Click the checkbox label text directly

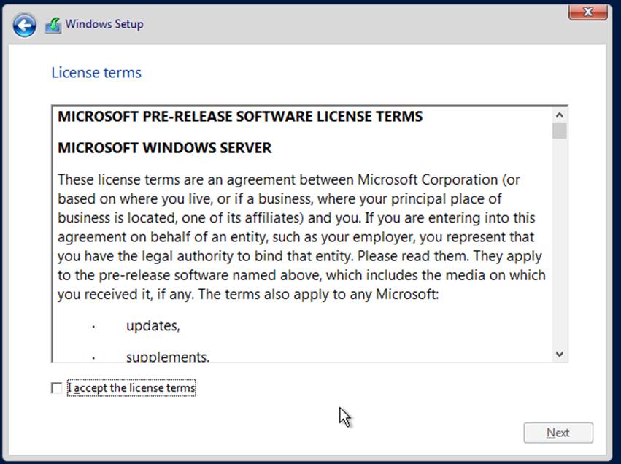pos(131,387)
